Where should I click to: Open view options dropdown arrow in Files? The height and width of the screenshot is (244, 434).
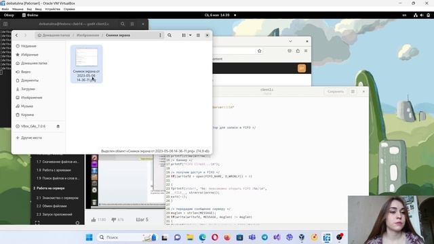190,35
